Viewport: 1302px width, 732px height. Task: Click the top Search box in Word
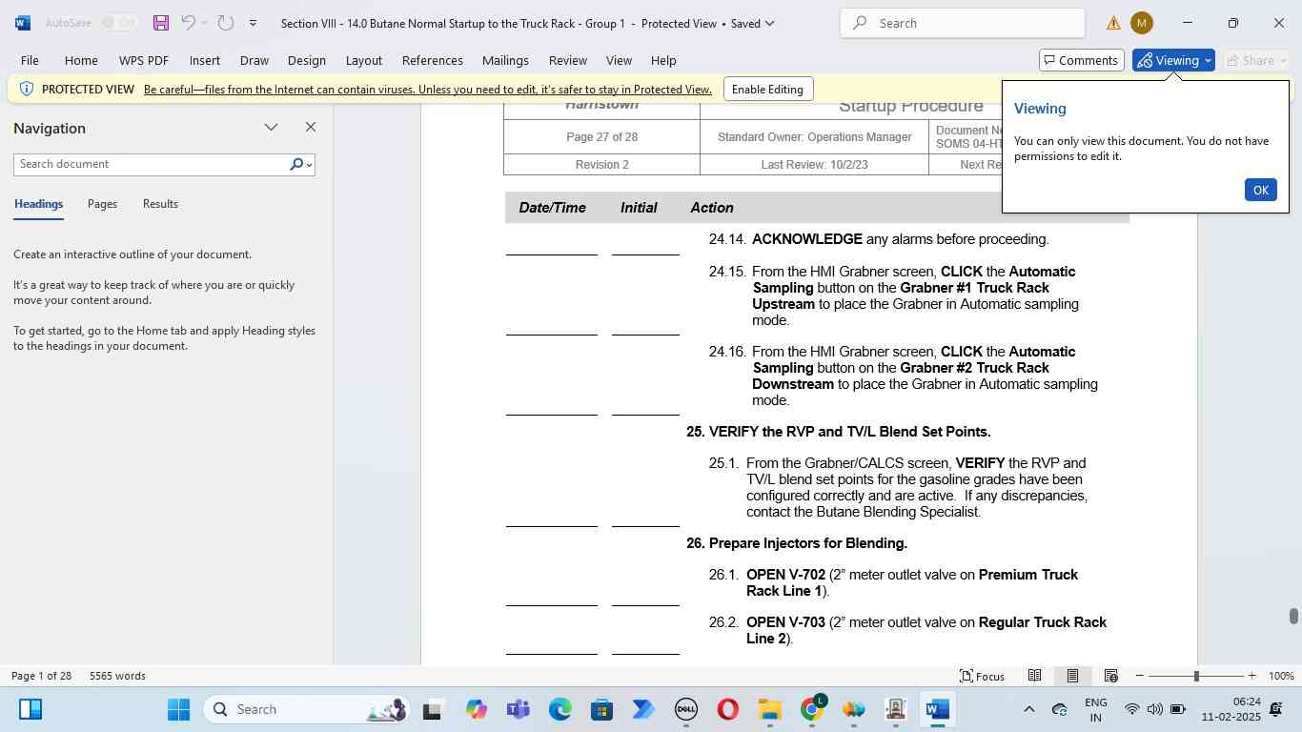click(x=963, y=23)
